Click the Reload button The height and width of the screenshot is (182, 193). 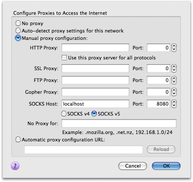tap(161, 150)
